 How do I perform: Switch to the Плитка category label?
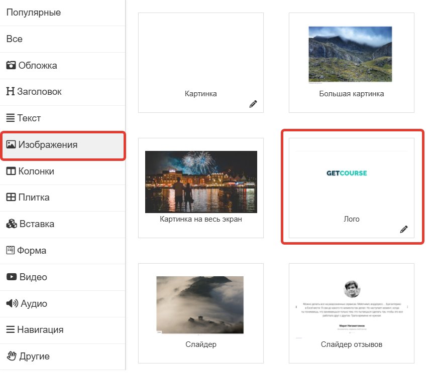pos(34,198)
